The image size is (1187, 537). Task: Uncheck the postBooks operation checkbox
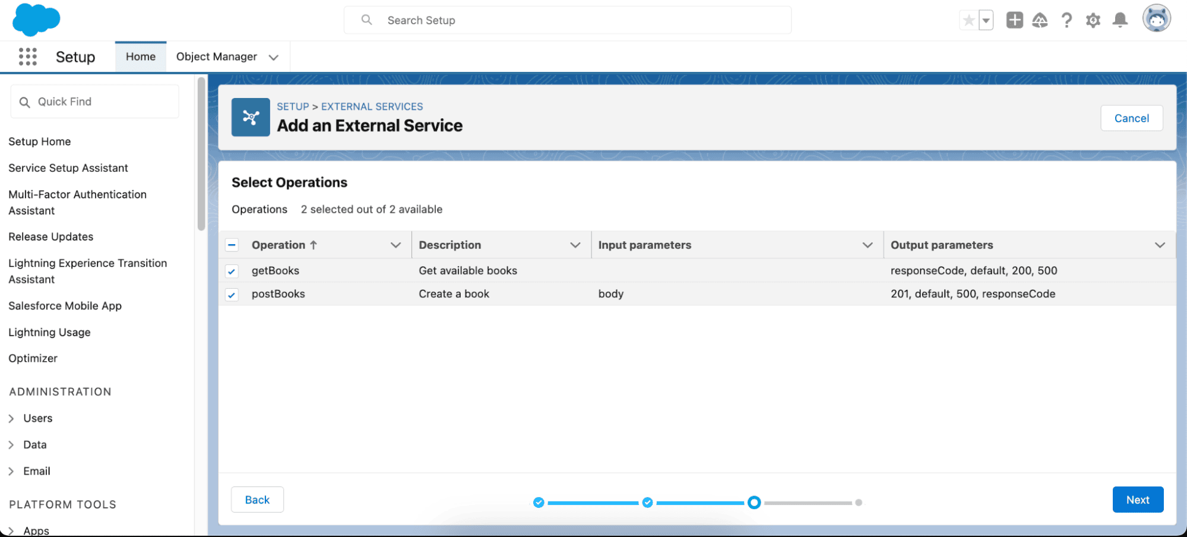232,295
